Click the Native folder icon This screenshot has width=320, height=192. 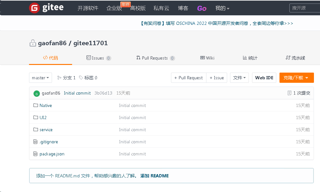point(36,105)
